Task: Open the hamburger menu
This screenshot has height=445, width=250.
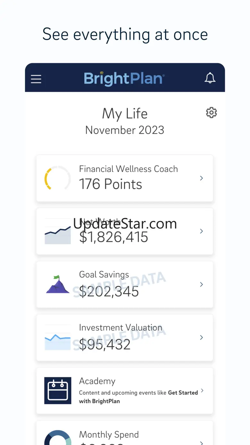Action: (x=36, y=79)
